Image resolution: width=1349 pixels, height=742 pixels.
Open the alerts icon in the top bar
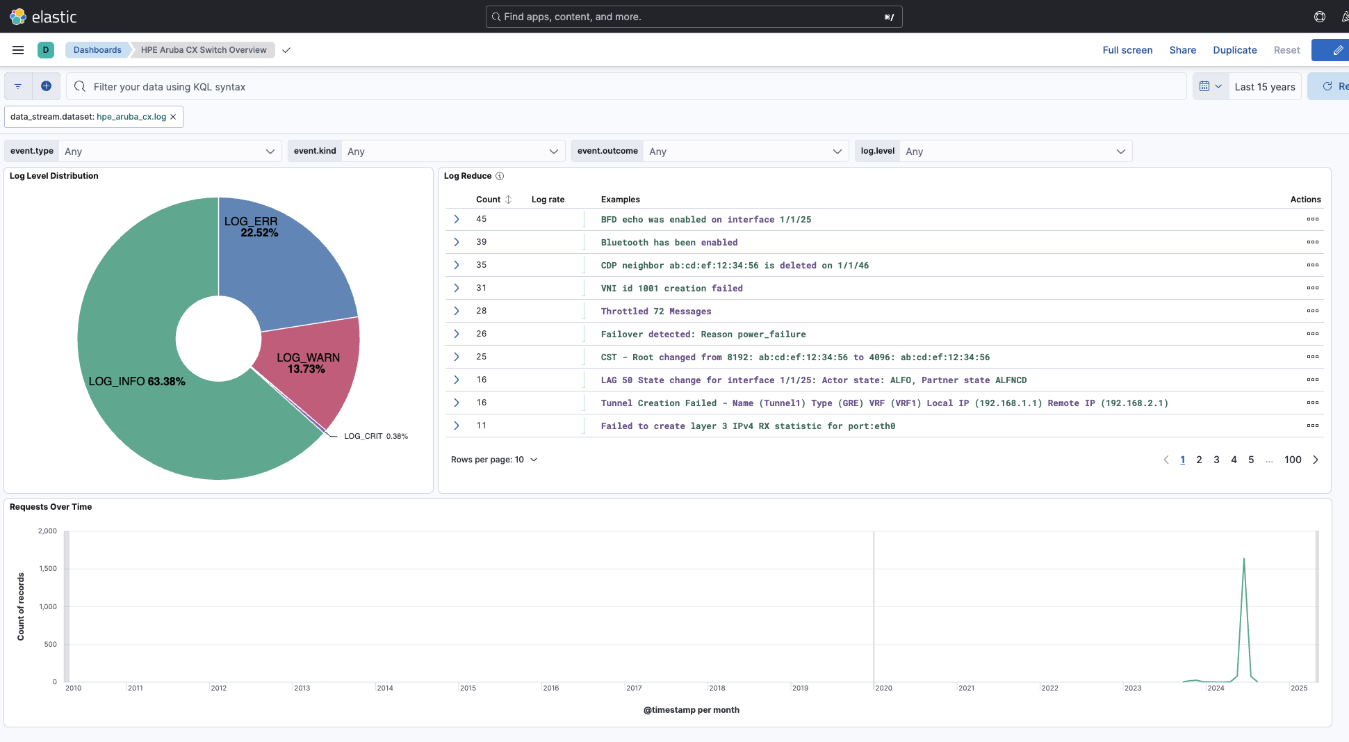[1346, 16]
